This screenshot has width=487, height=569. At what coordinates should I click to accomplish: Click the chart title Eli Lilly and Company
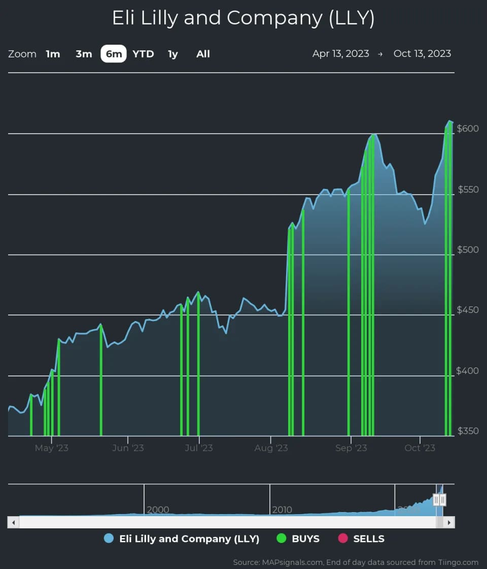tap(243, 18)
